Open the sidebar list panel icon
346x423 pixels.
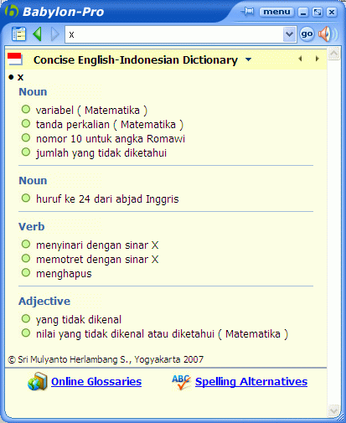pos(18,34)
